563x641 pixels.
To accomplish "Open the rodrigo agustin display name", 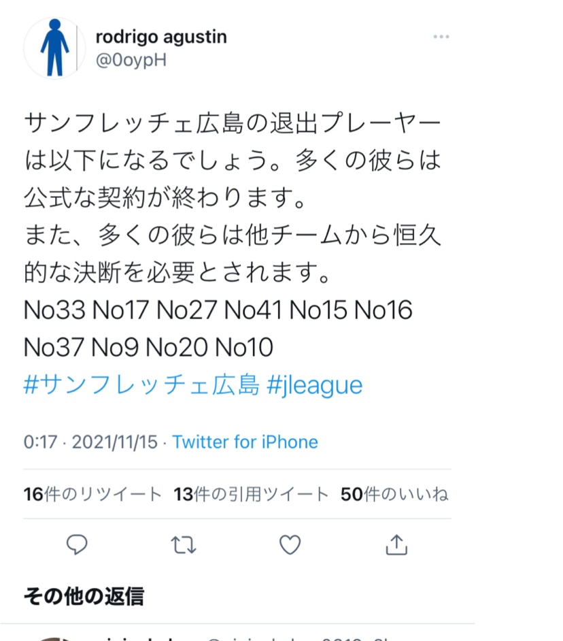I will [161, 37].
